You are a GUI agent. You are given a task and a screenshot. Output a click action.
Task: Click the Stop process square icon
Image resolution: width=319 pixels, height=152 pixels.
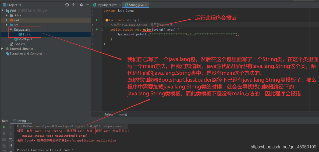[4, 133]
